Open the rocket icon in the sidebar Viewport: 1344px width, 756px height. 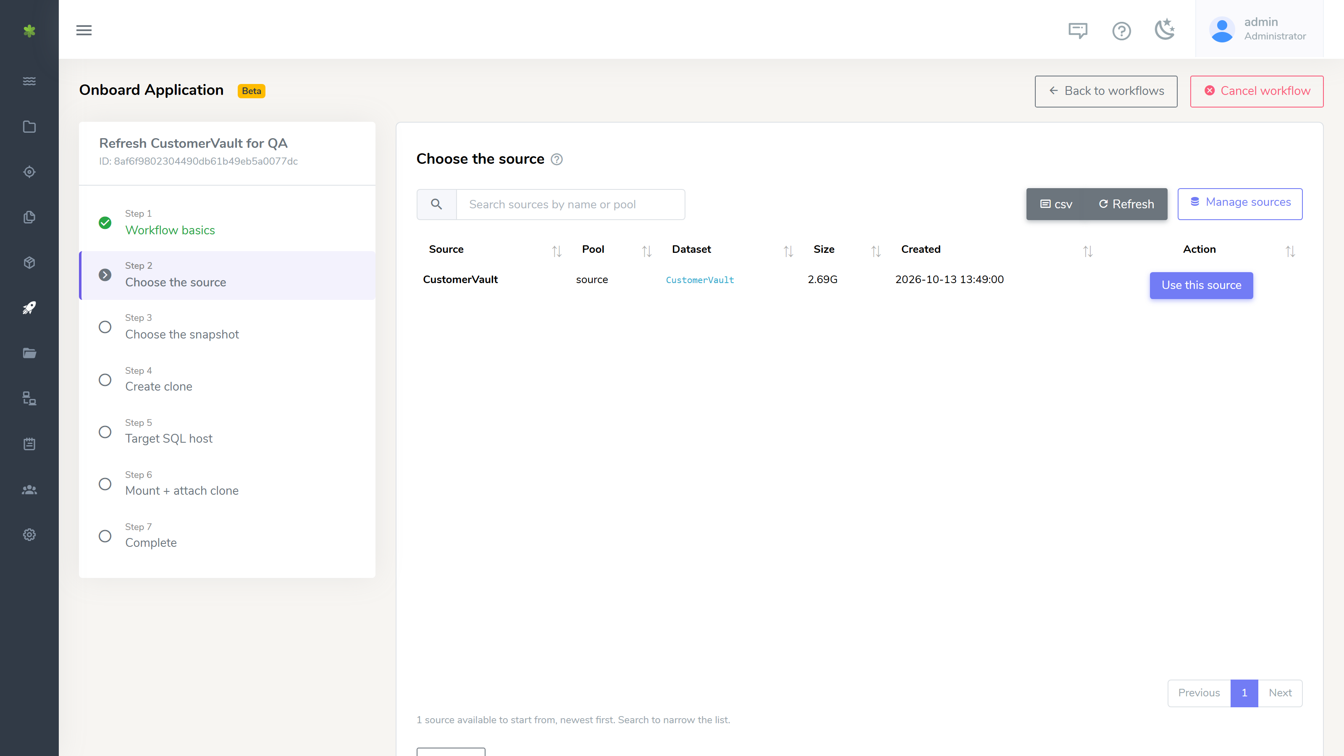point(29,308)
